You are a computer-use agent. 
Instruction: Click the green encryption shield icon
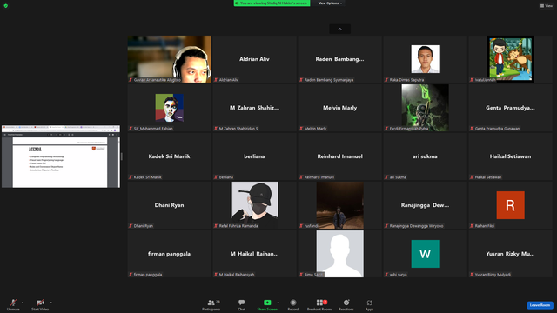coord(6,6)
